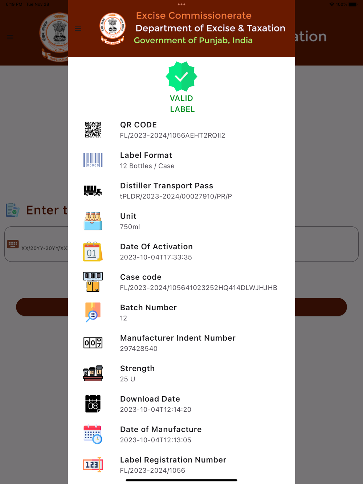Viewport: 363px width, 484px height.
Task: Tap the Distiller Transport Pass truck icon
Action: (x=93, y=190)
